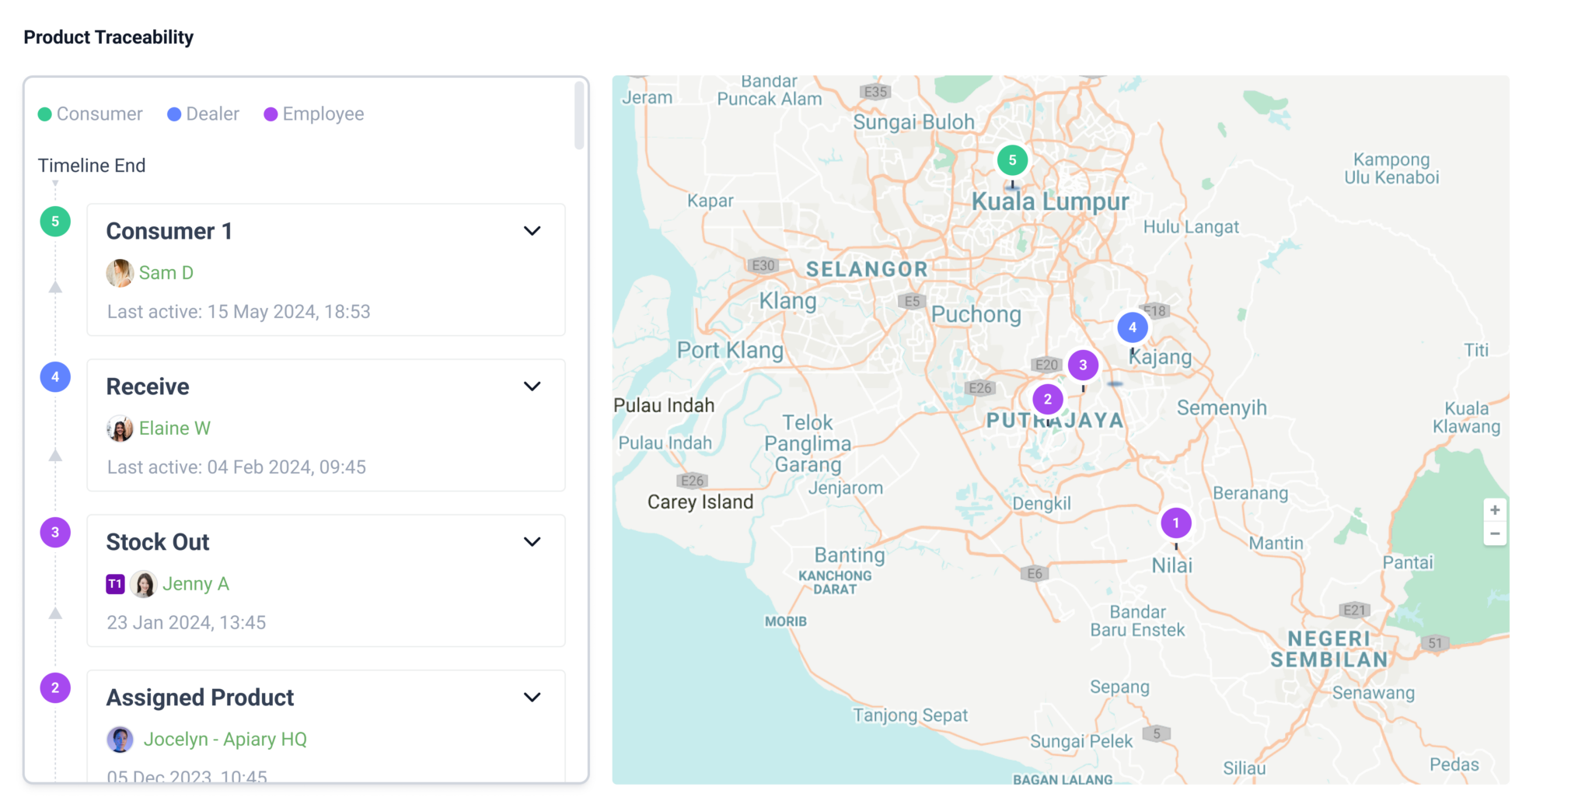Zoom out the map with minus button
Viewport: 1592px width, 808px height.
1494,534
